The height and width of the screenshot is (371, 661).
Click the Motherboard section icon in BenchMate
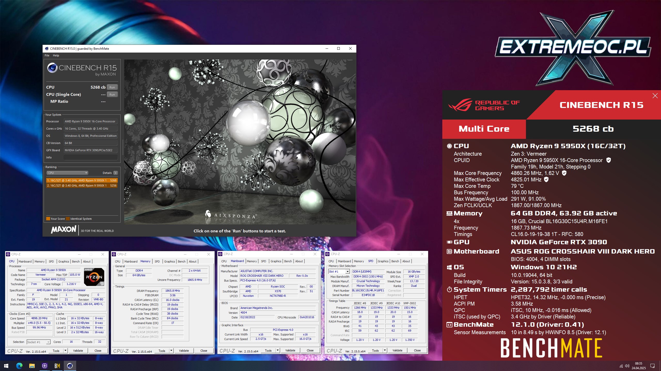449,251
